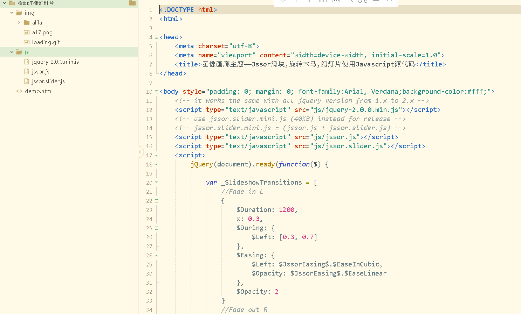The width and height of the screenshot is (521, 314).
Task: Collapse the 滑动连播幻灯片 project root chevron
Action: tap(5, 3)
